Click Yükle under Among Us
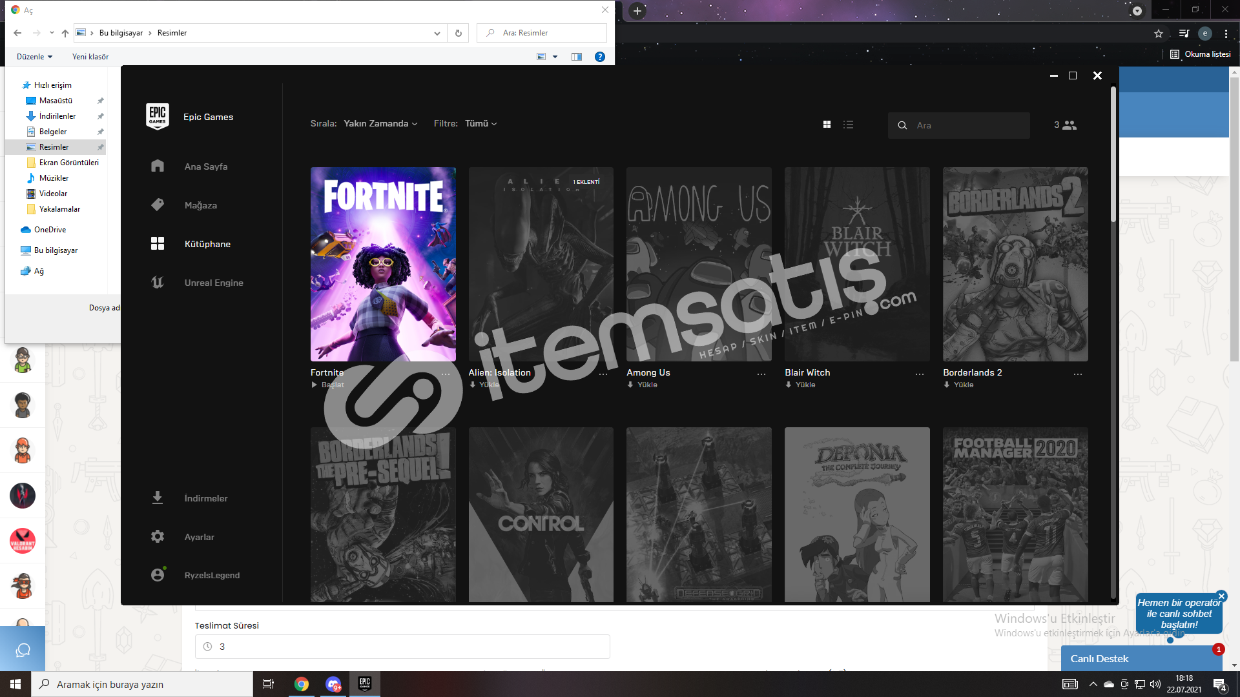Image resolution: width=1240 pixels, height=697 pixels. tap(643, 385)
